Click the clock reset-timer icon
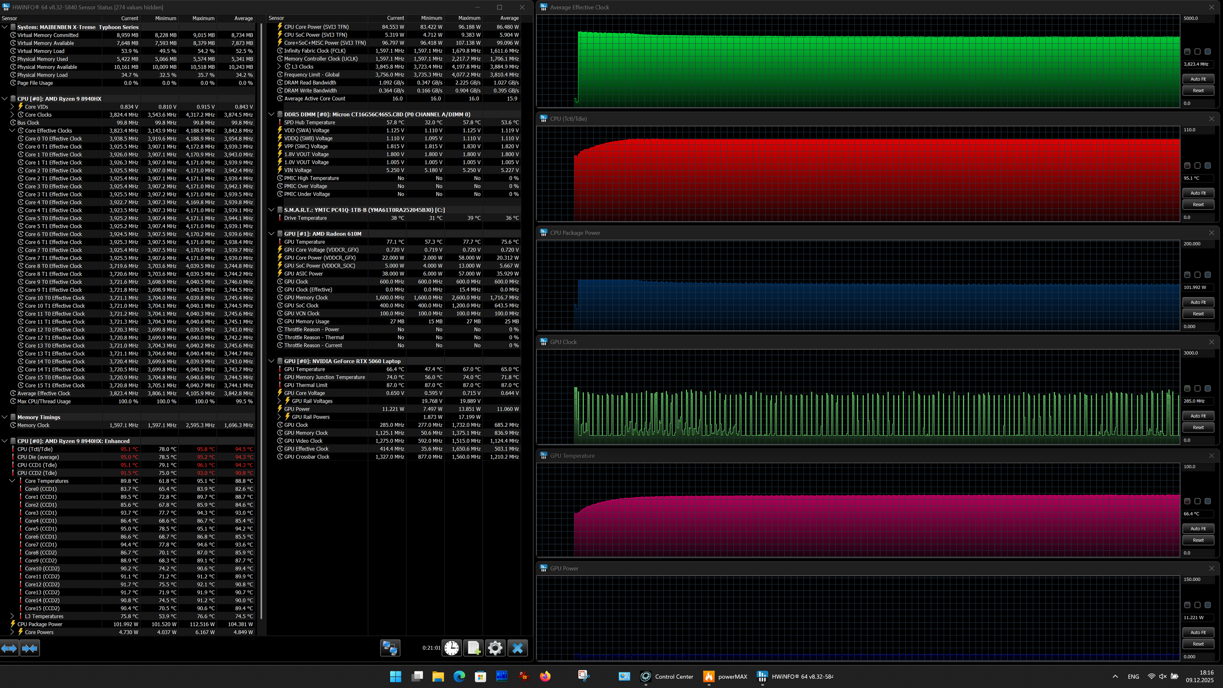 [452, 648]
